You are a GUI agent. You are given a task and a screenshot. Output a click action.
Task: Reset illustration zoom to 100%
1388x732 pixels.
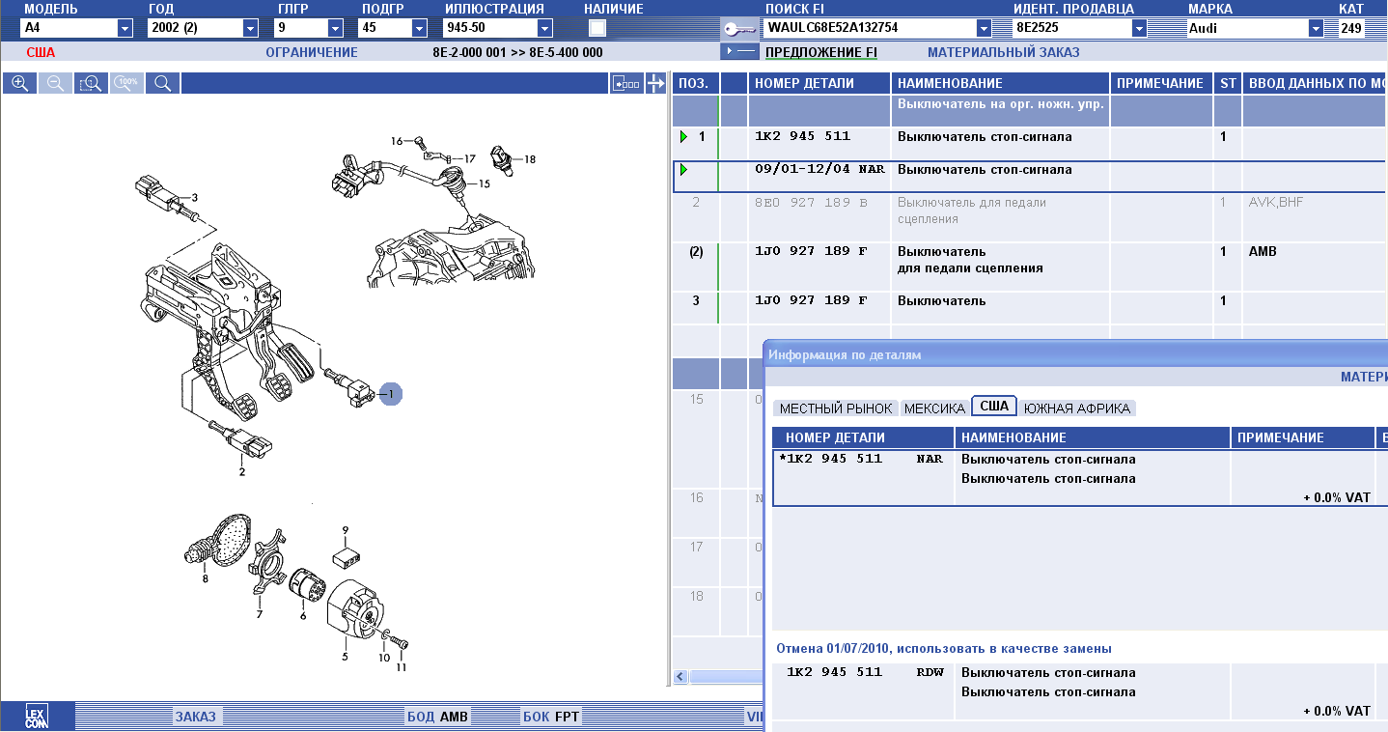pyautogui.click(x=126, y=84)
